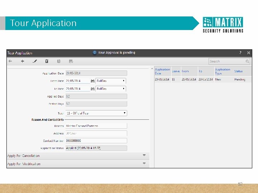Open the Tour type dropdown

click(x=96, y=113)
